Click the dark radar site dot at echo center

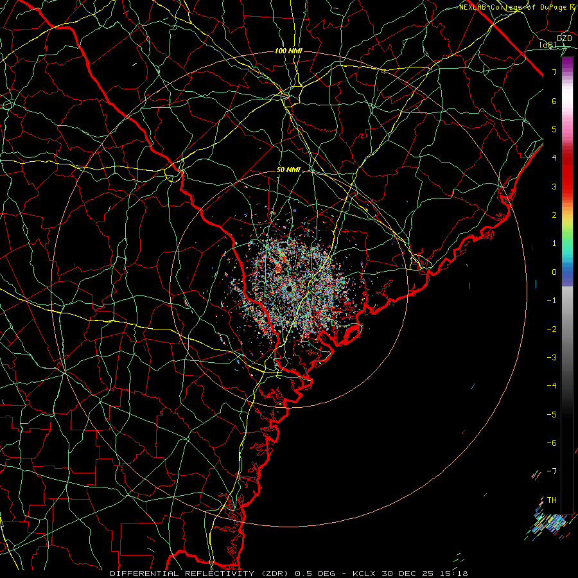(x=288, y=288)
